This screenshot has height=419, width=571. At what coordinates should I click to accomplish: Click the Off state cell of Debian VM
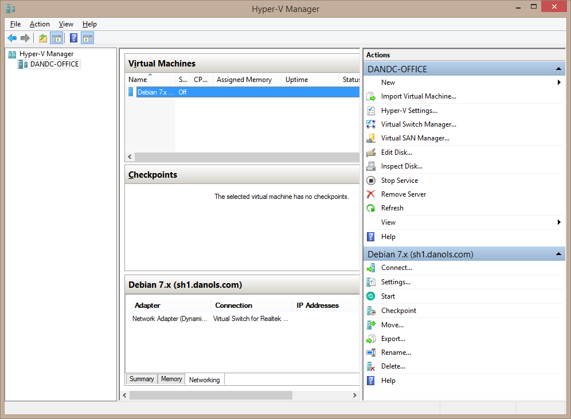click(182, 92)
